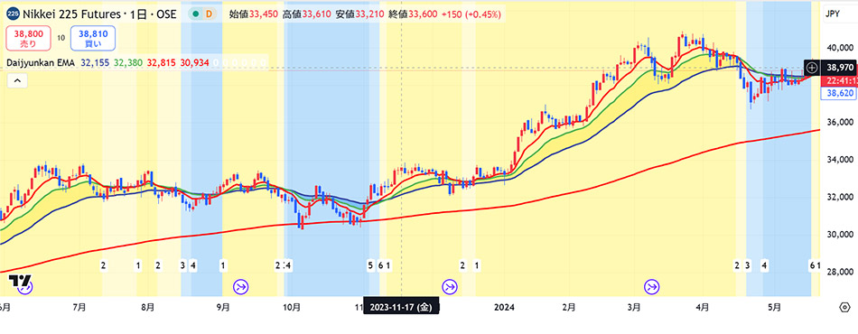Click the blue 38,620 price label

[x=839, y=94]
